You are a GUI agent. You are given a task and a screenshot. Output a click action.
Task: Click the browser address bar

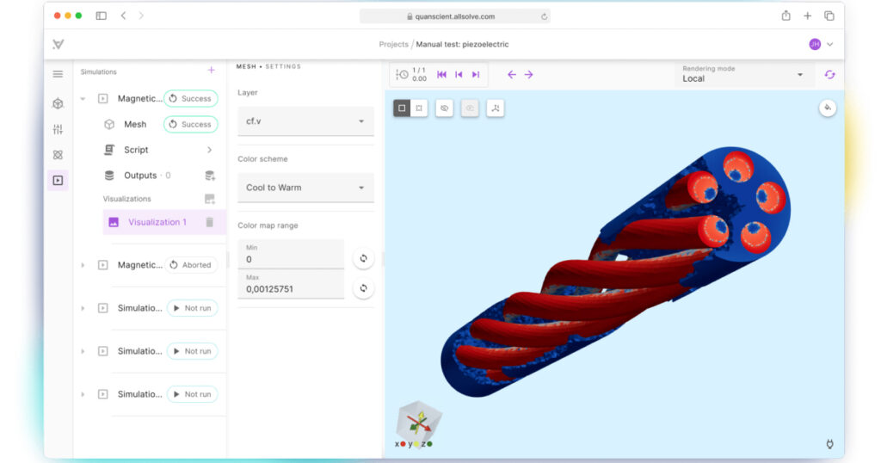tap(455, 16)
